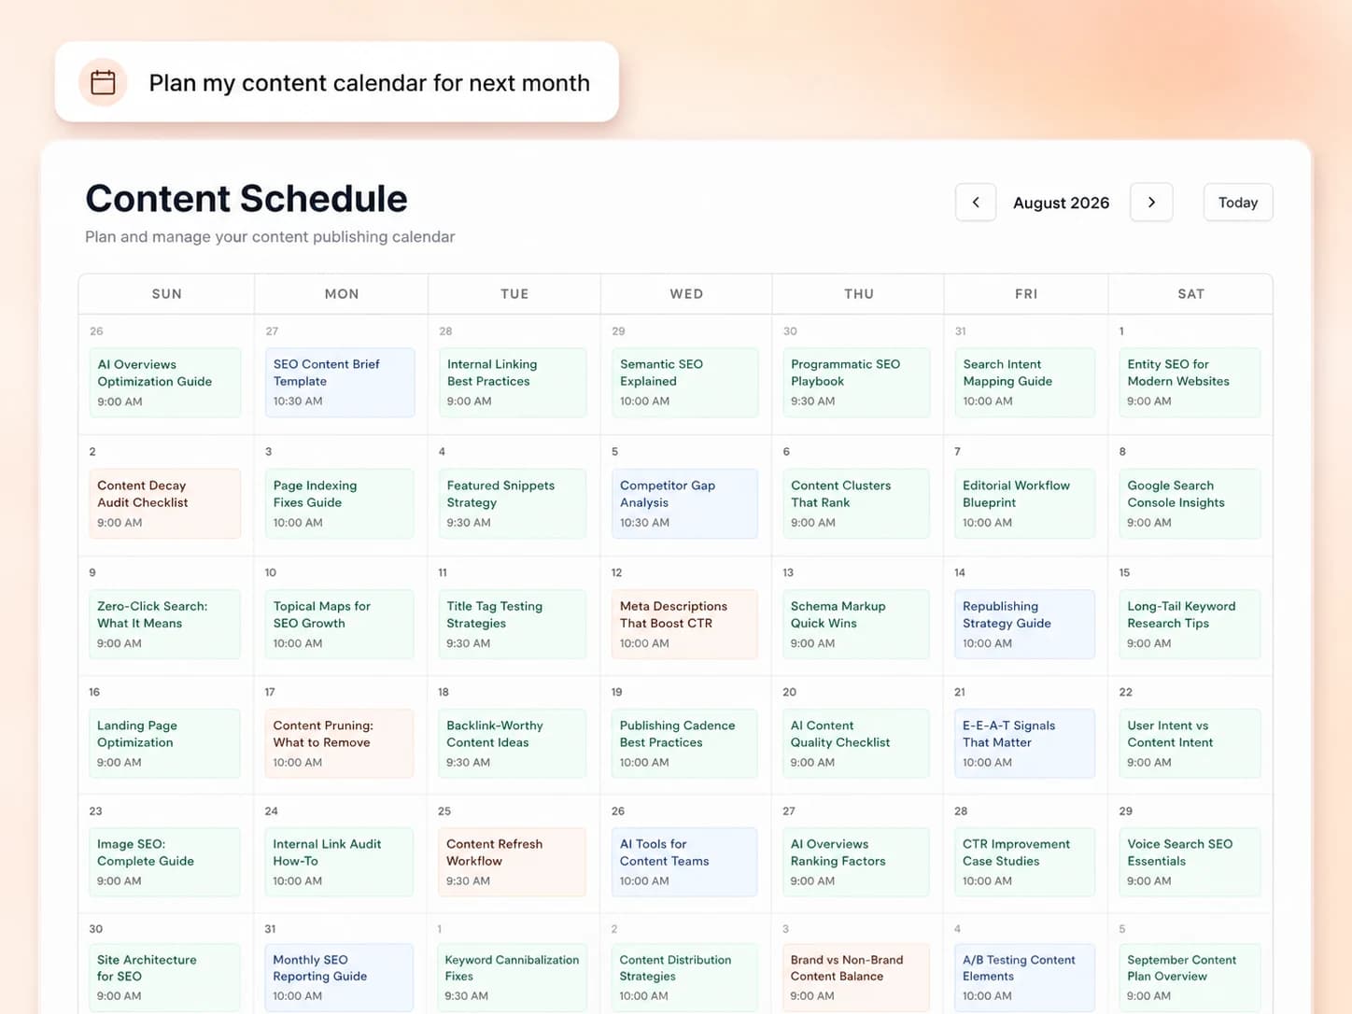Select Editorial Workflow Blueprint event
Screen dimensions: 1352x1014
tap(1024, 504)
